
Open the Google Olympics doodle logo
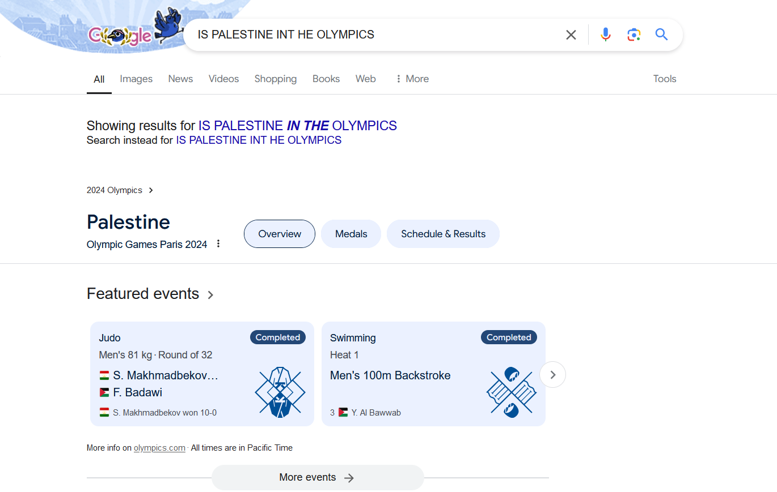[134, 32]
